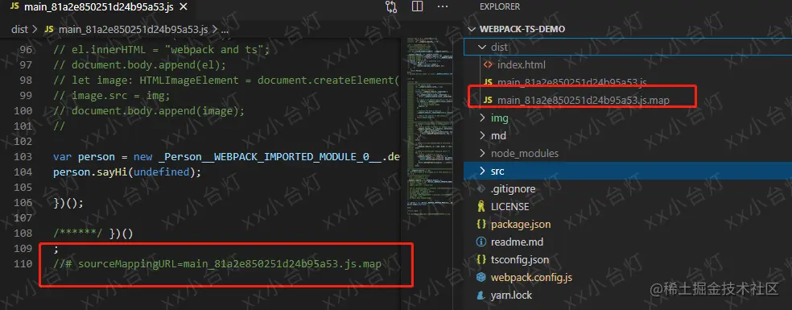This screenshot has width=792, height=310.
Task: Open webpack.config.js in the explorer
Action: [531, 277]
